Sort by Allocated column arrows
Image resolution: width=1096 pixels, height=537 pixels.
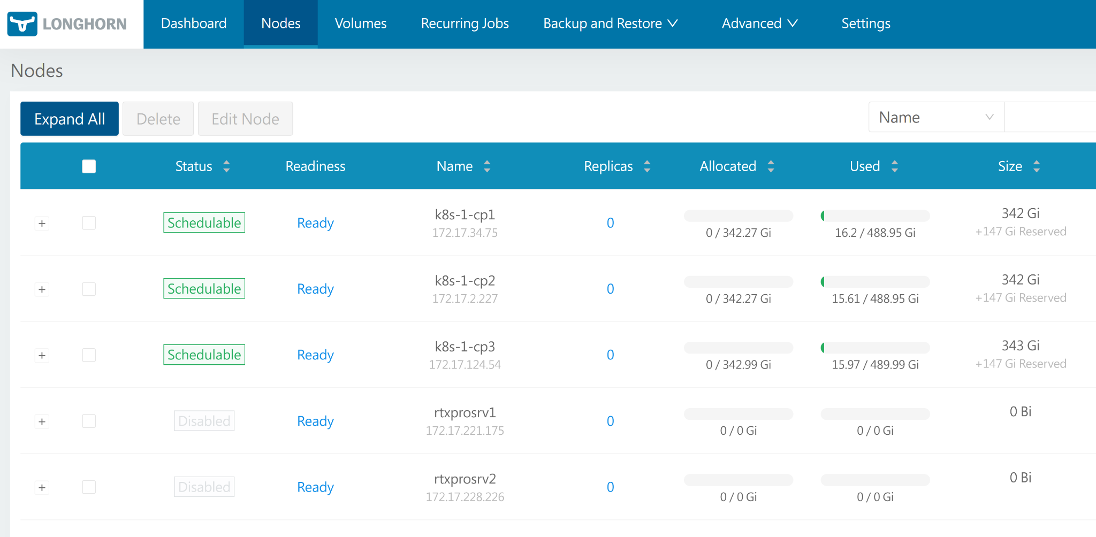click(771, 166)
